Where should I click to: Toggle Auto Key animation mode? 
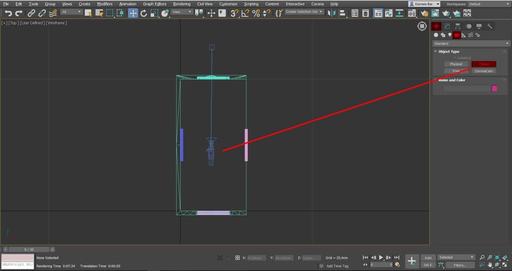point(428,257)
